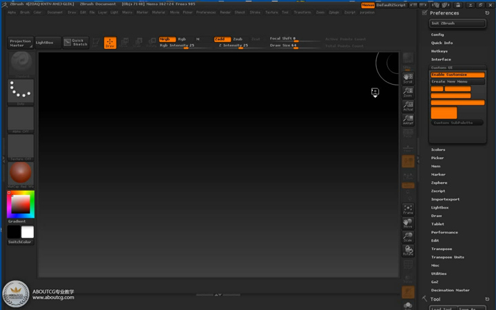This screenshot has width=496, height=310.
Task: Toggle the Mrgb mode
Action: [167, 39]
